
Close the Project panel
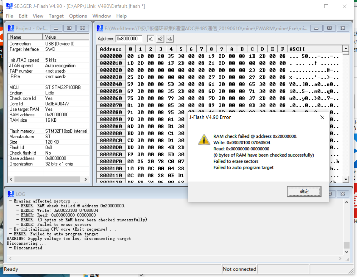pyautogui.click(x=82, y=28)
